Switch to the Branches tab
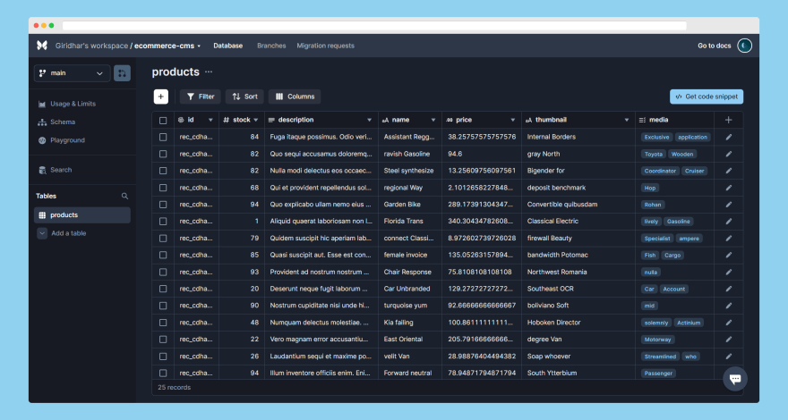 point(271,46)
